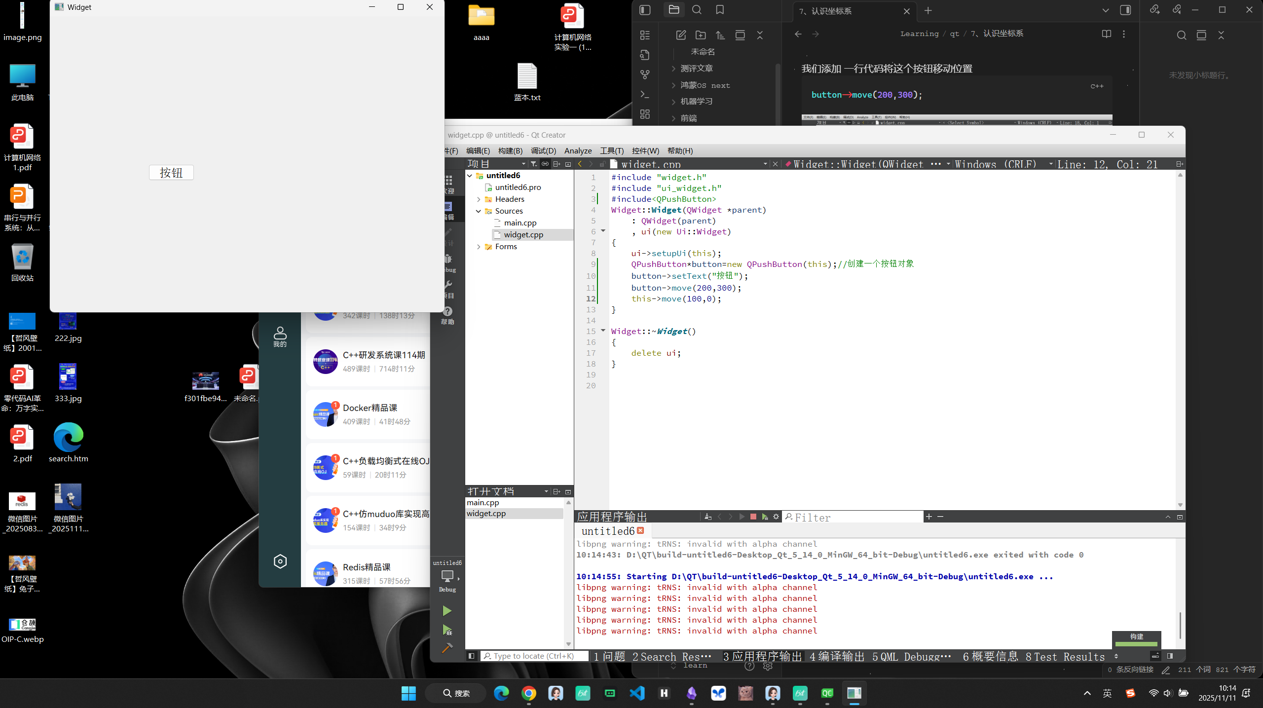Open the Analyze menu
This screenshot has width=1263, height=708.
point(578,150)
